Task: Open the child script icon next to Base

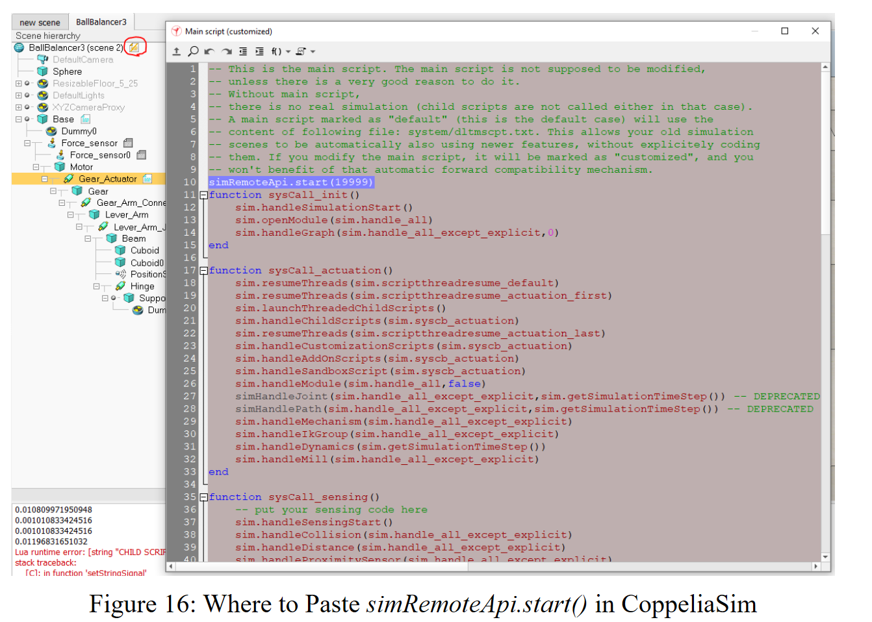Action: 85,119
